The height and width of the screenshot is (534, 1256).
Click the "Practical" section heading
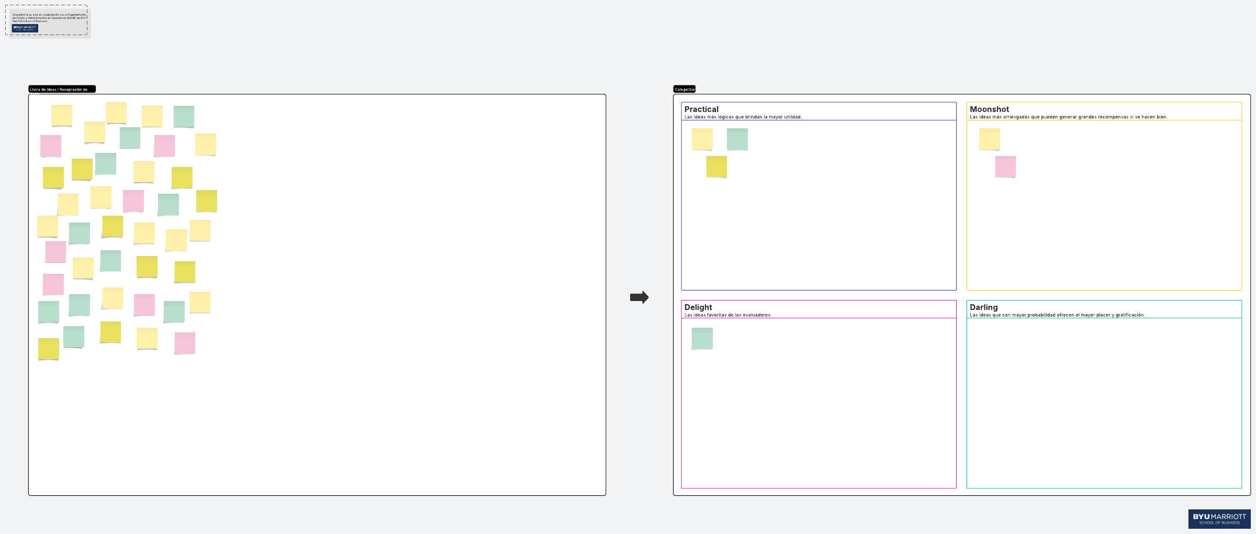click(701, 109)
